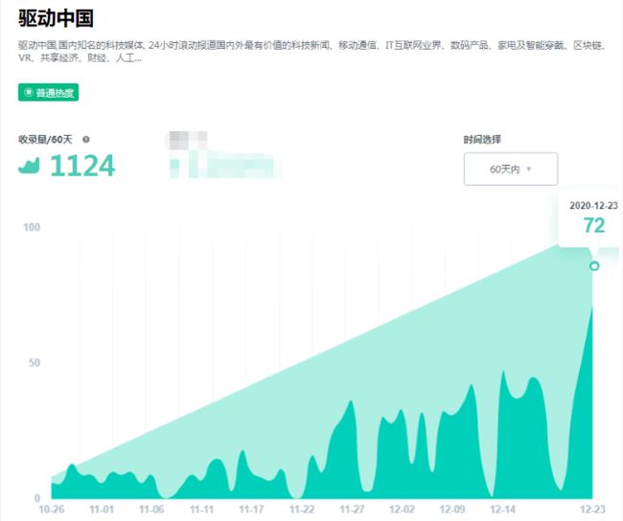Click the 12-02 x-axis date label

[402, 510]
